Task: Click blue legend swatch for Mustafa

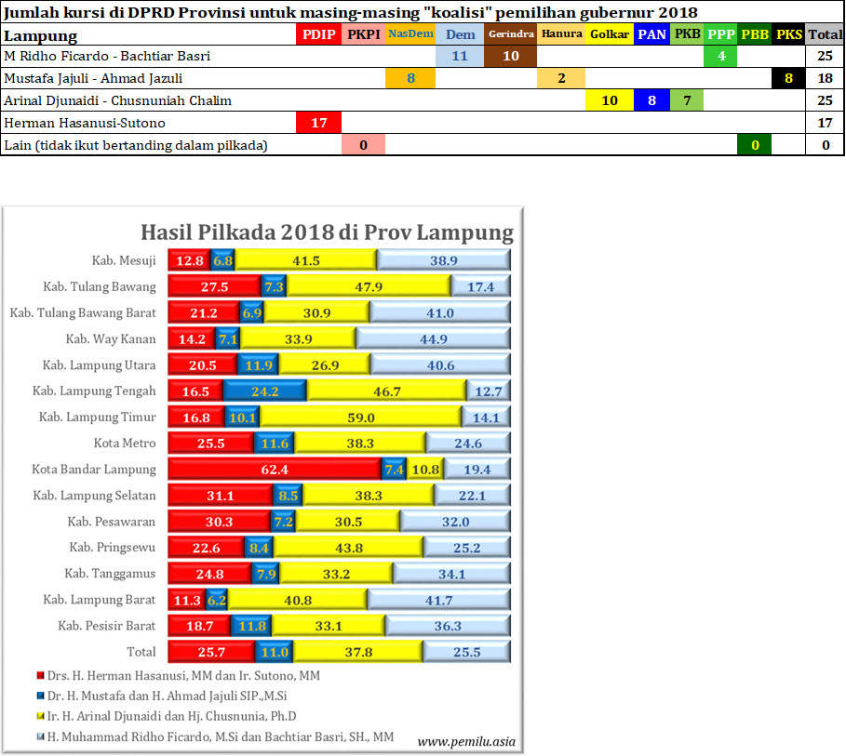Action: point(40,696)
